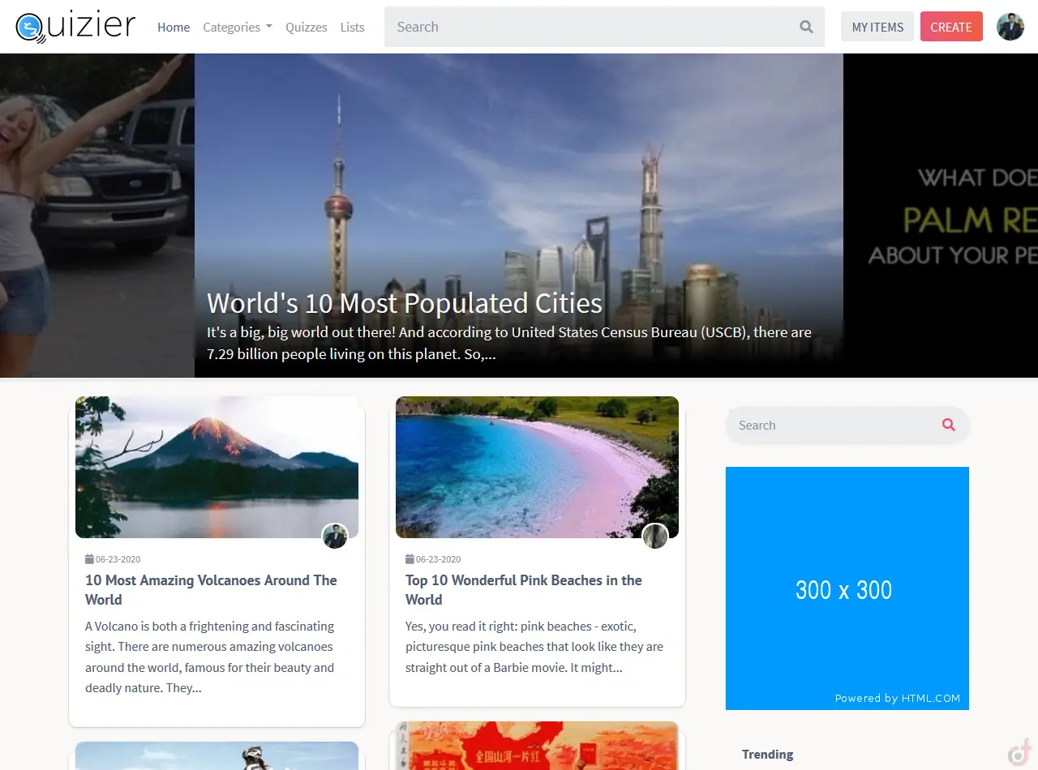Click the top navbar search magnifier icon
This screenshot has height=770, width=1038.
click(x=806, y=27)
